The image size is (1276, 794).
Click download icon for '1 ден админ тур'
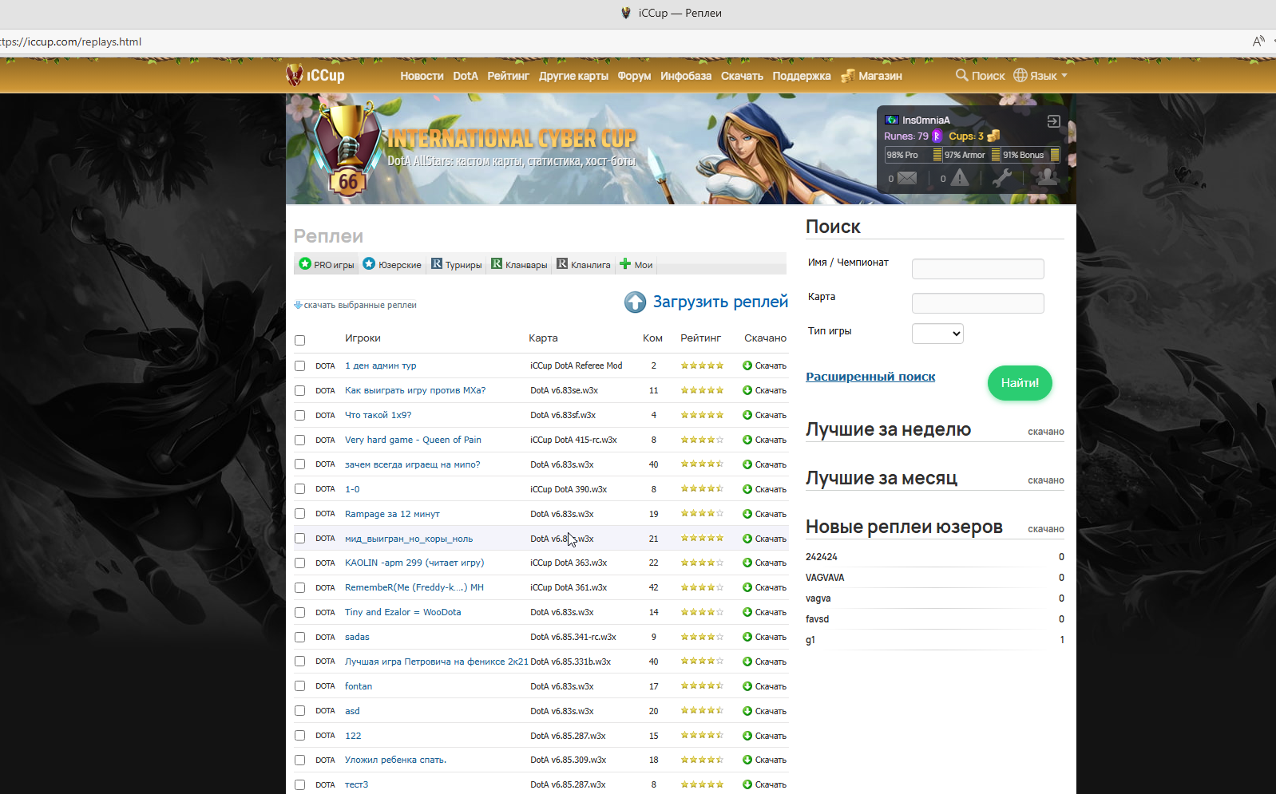(x=747, y=365)
